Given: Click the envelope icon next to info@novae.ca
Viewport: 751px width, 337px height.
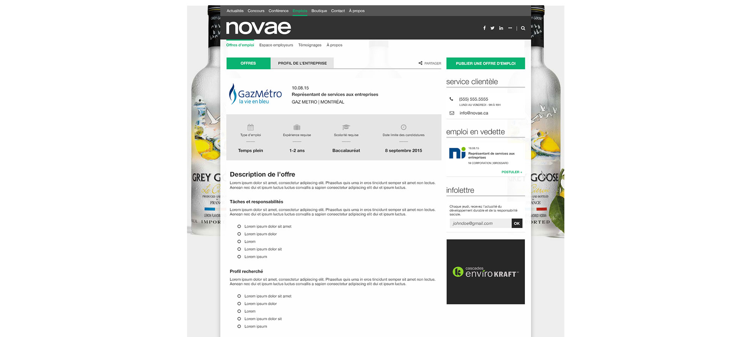Looking at the screenshot, I should [x=452, y=113].
